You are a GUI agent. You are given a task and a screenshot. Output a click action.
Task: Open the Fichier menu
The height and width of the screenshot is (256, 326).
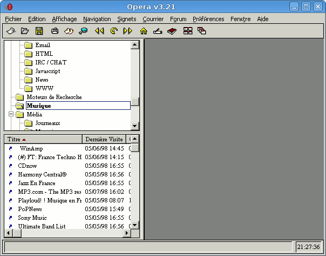coord(13,19)
